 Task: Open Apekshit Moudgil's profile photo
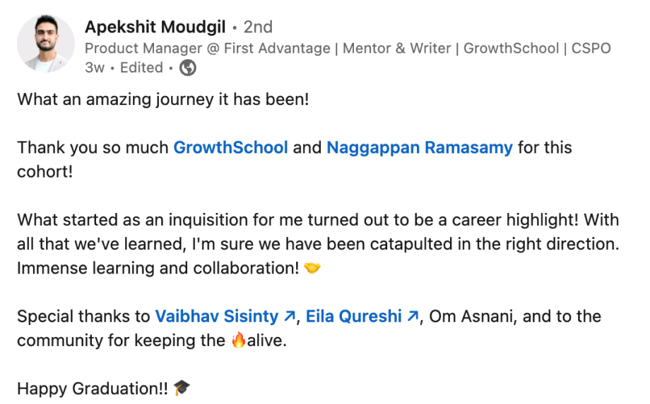coord(44,44)
